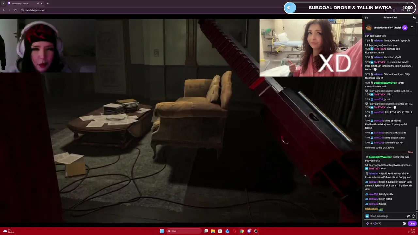Open Task View from the taskbar
Image resolution: width=418 pixels, height=235 pixels.
point(206,231)
